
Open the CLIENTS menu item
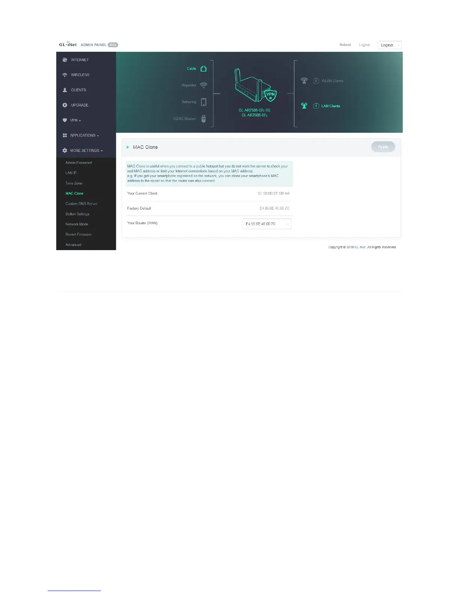coord(78,90)
